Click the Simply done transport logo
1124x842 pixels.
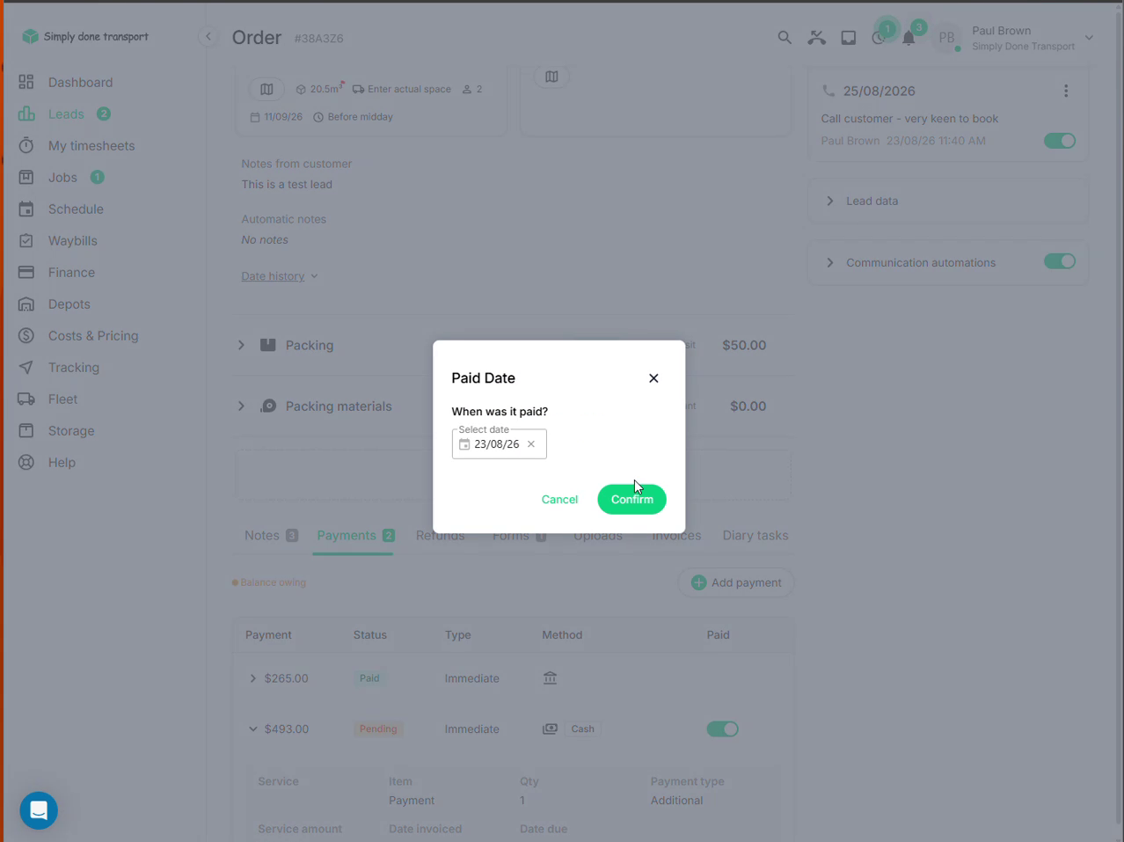(85, 36)
